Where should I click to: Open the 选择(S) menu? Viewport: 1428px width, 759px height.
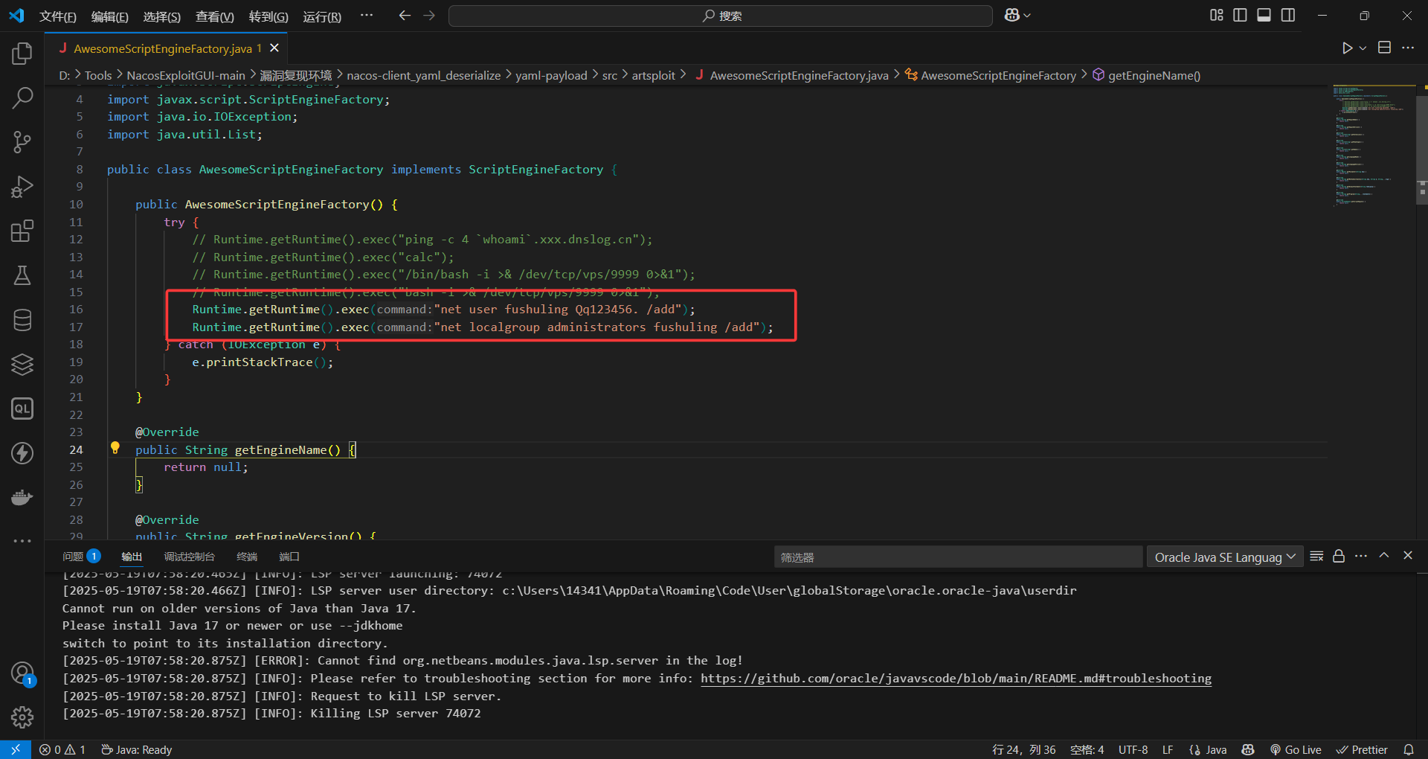(x=162, y=16)
